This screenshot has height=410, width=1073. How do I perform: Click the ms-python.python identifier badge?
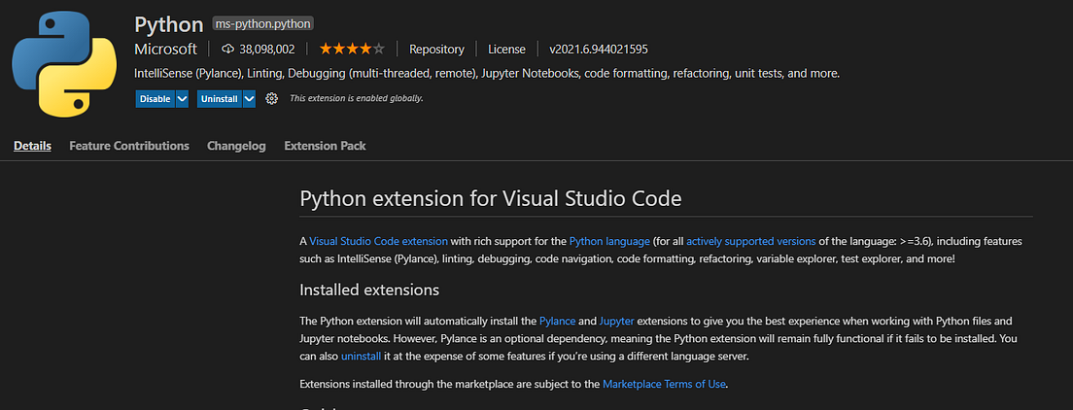pyautogui.click(x=263, y=24)
